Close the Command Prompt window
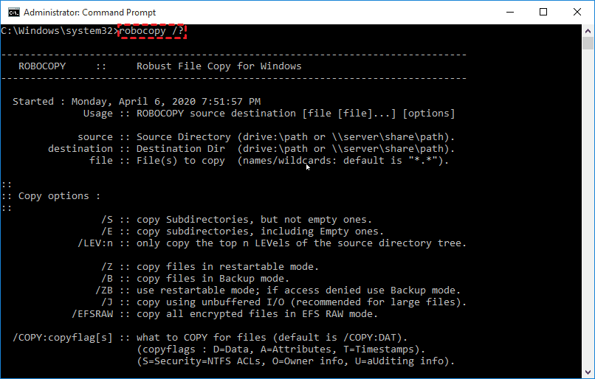 [577, 13]
